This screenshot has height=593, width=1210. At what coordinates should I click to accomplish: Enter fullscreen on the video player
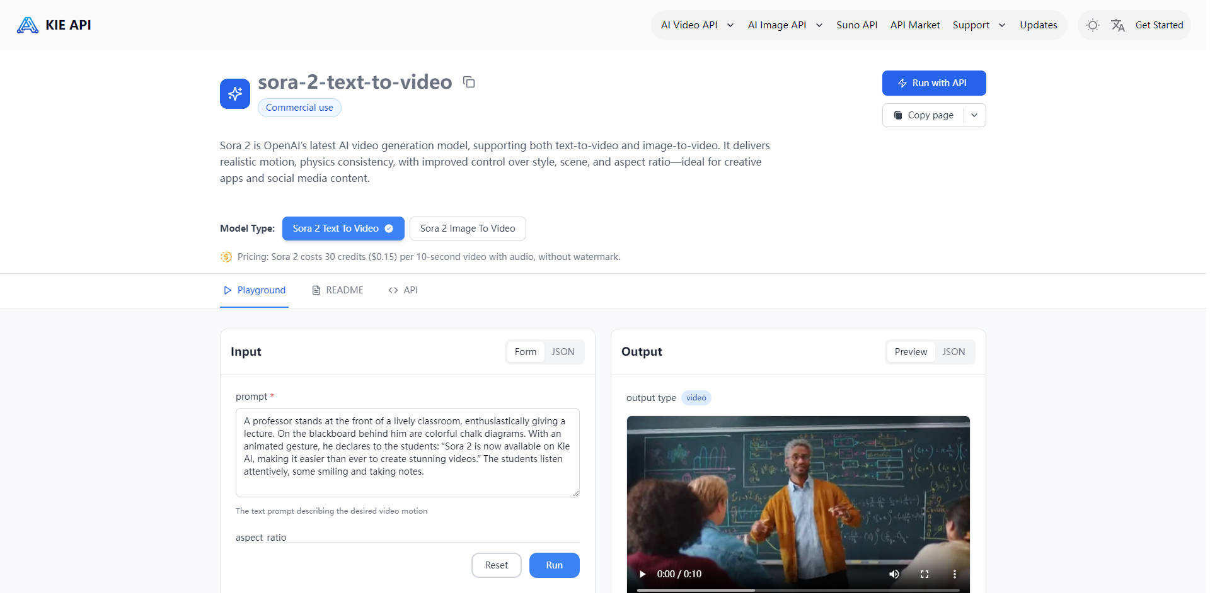pos(925,574)
